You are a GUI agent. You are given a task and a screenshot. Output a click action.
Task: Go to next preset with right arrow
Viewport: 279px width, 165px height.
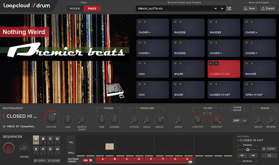pyautogui.click(x=222, y=8)
